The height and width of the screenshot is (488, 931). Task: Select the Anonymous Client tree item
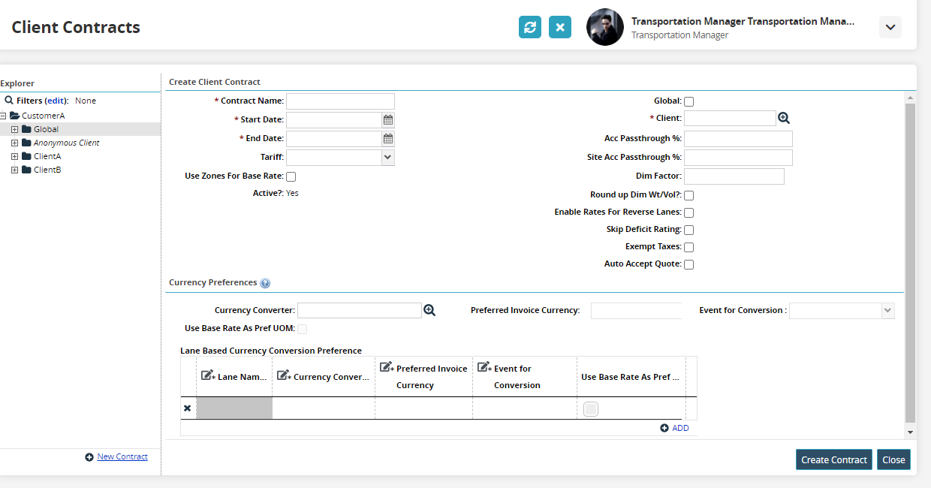click(x=67, y=143)
